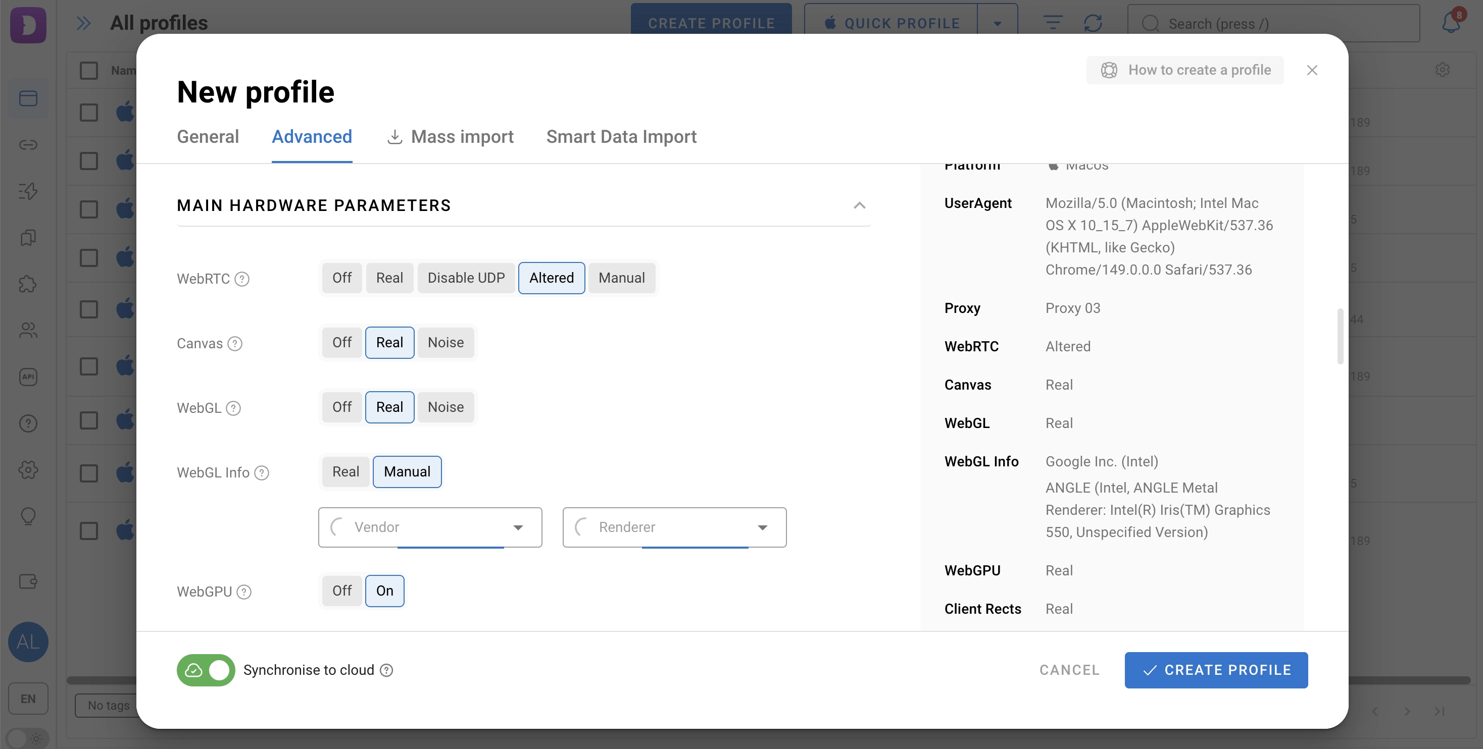
Task: Show WebGL Info help tooltip icon
Action: 261,473
